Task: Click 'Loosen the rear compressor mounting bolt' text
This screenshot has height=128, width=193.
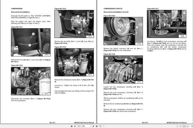Action: coord(123,88)
